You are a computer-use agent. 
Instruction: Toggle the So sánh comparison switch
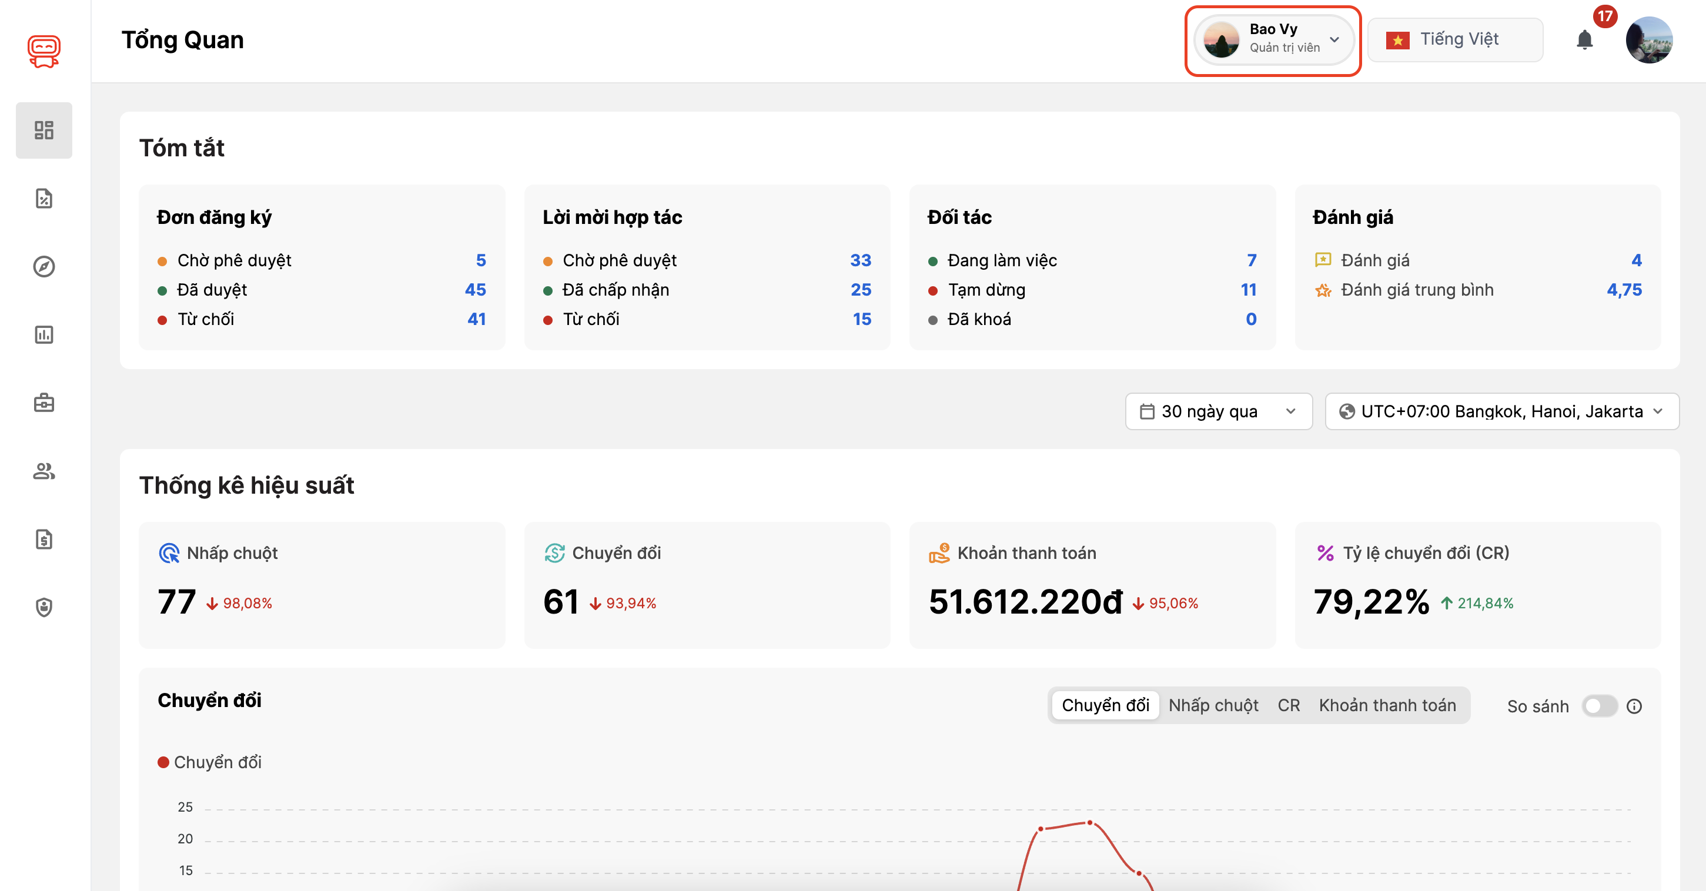[1598, 706]
